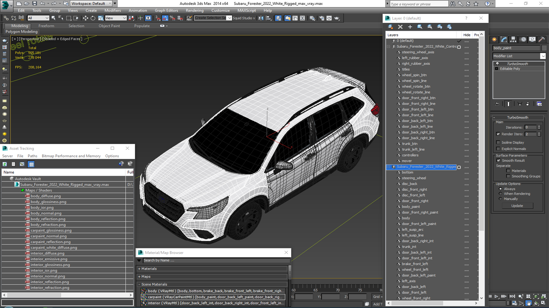
Task: Open the Create command panel tab
Action: 494,39
